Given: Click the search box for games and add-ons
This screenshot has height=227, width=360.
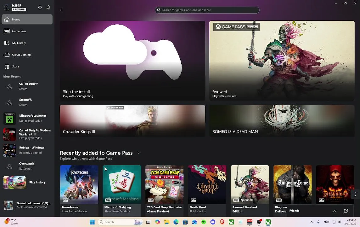Looking at the screenshot, I should pos(207,10).
